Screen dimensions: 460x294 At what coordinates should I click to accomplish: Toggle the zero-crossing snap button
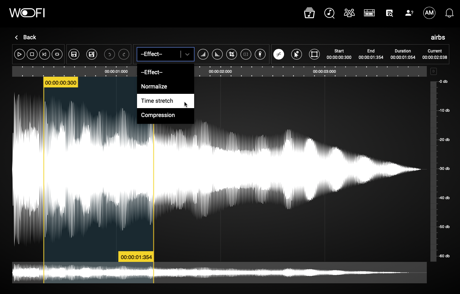279,54
